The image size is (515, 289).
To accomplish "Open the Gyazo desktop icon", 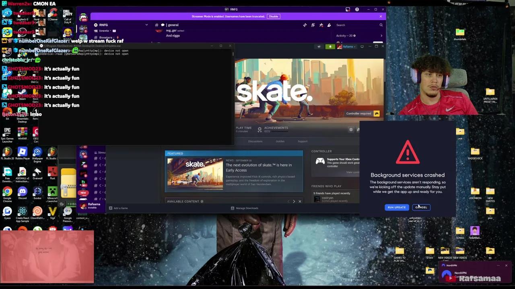I will 7,212.
